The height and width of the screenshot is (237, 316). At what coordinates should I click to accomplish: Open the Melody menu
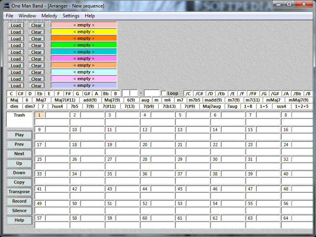(49, 16)
